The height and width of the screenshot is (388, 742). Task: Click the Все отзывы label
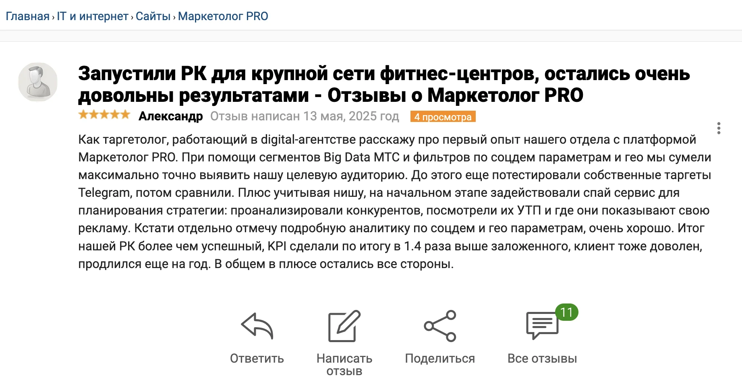click(542, 358)
